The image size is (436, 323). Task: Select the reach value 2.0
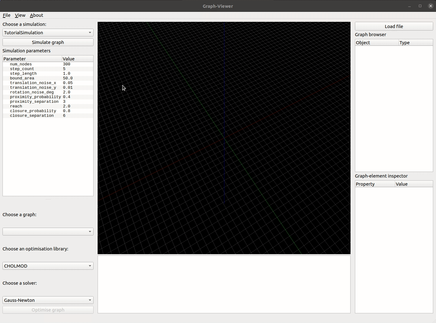point(66,106)
